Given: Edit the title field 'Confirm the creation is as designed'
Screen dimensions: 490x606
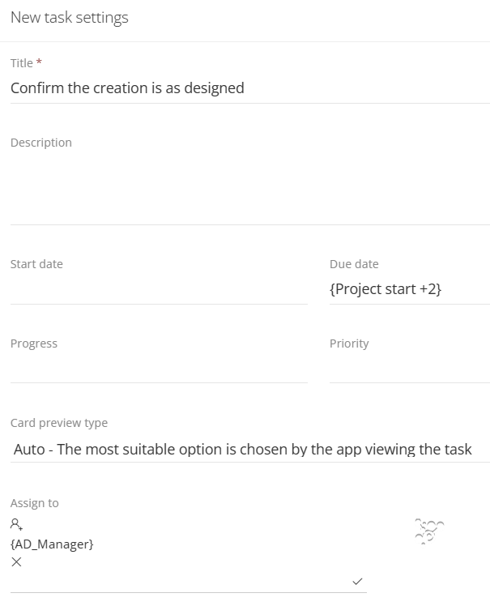Looking at the screenshot, I should [250, 88].
